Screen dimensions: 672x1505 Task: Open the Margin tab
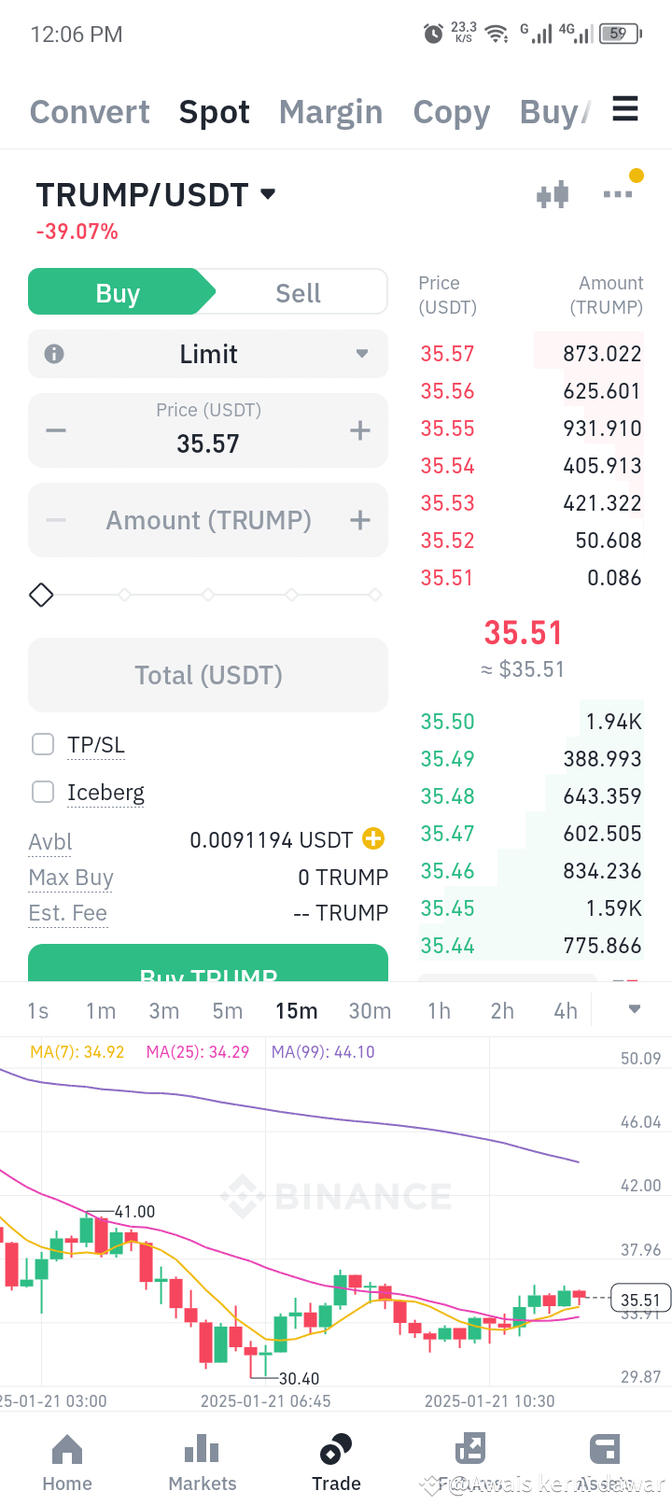(x=331, y=112)
